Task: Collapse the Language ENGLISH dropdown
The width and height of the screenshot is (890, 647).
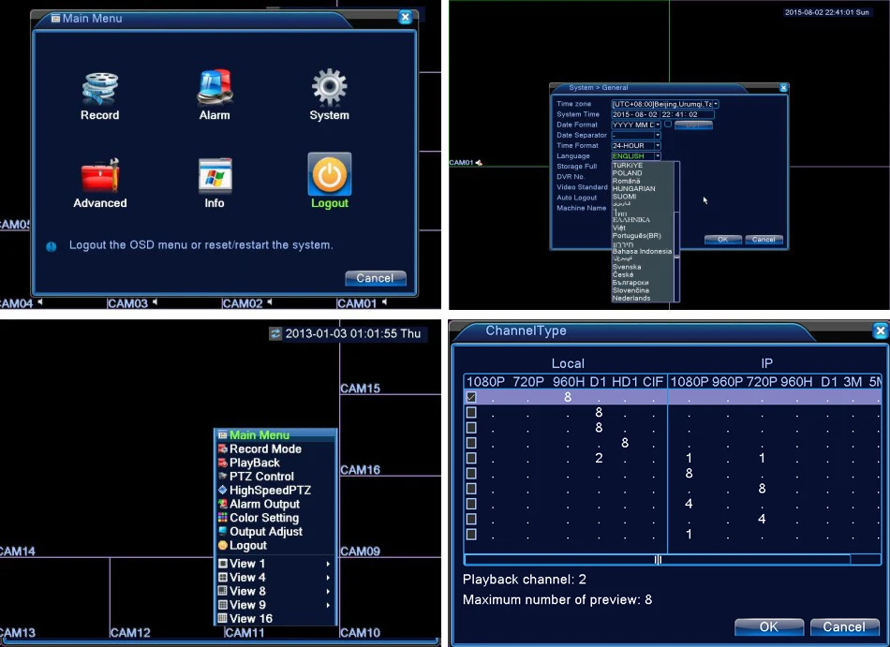Action: (x=658, y=156)
